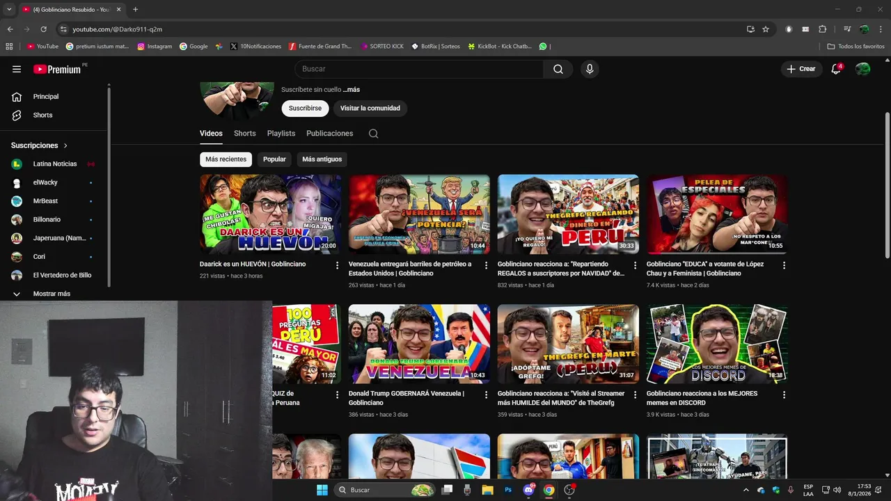The width and height of the screenshot is (891, 501).
Task: Open Todos los favoritos bookmarks folder
Action: [x=856, y=47]
